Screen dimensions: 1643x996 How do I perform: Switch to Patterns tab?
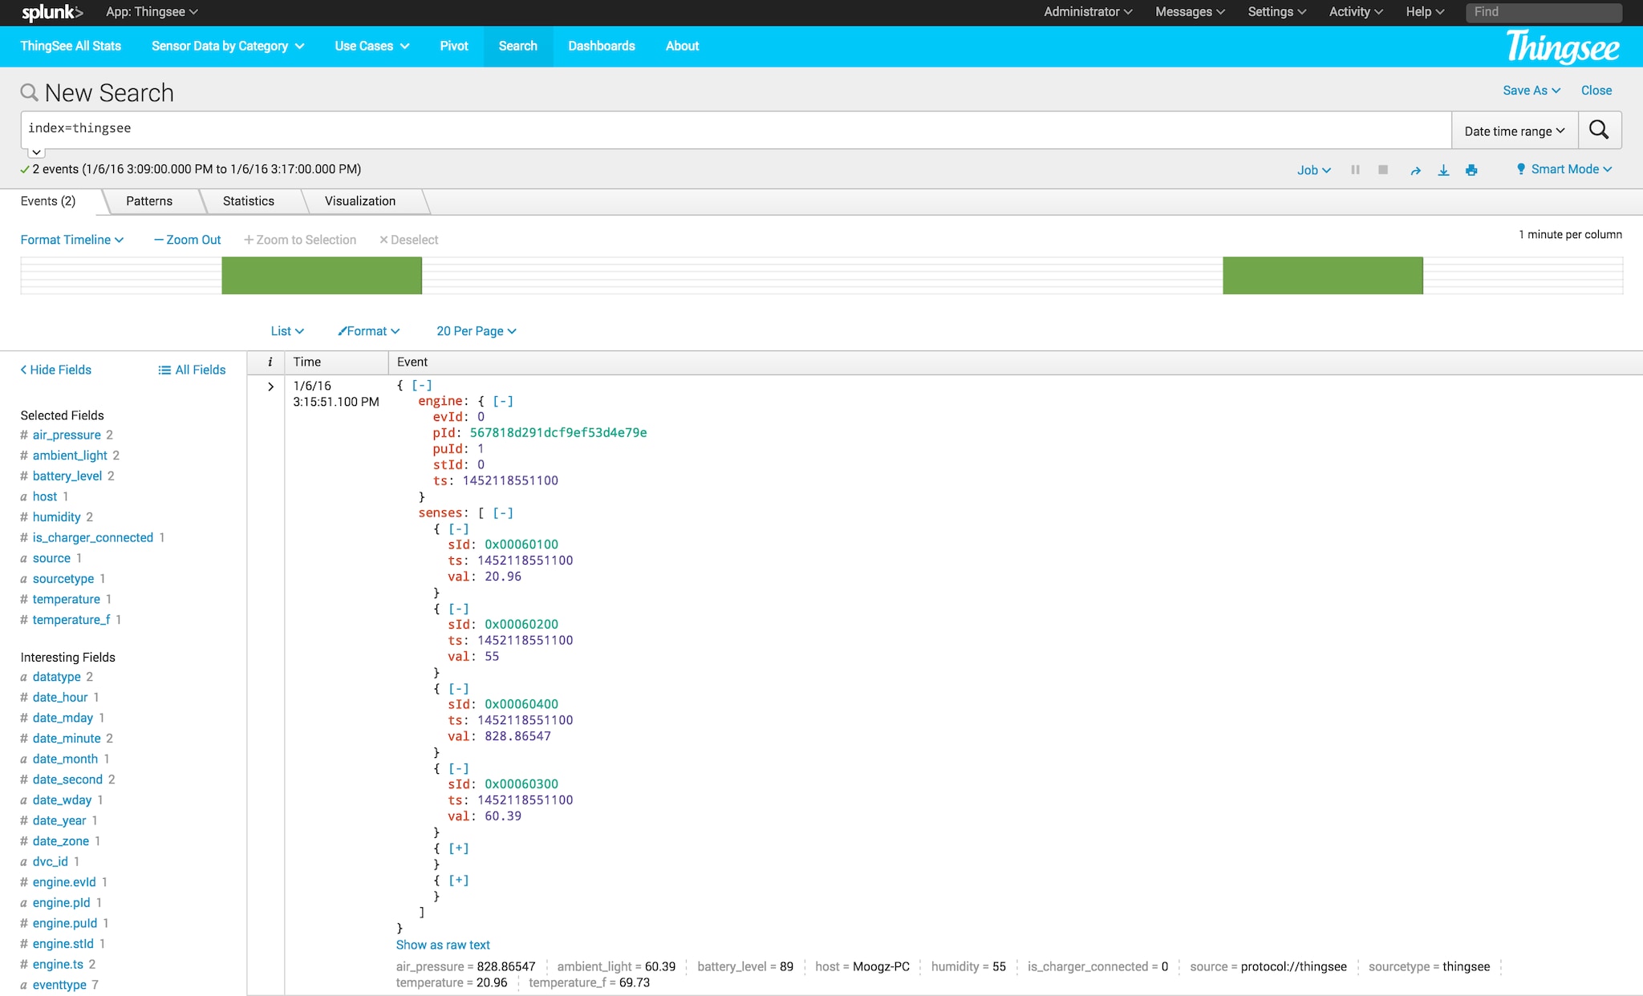149,201
